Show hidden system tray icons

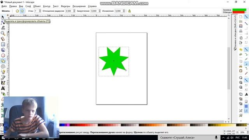223,138
